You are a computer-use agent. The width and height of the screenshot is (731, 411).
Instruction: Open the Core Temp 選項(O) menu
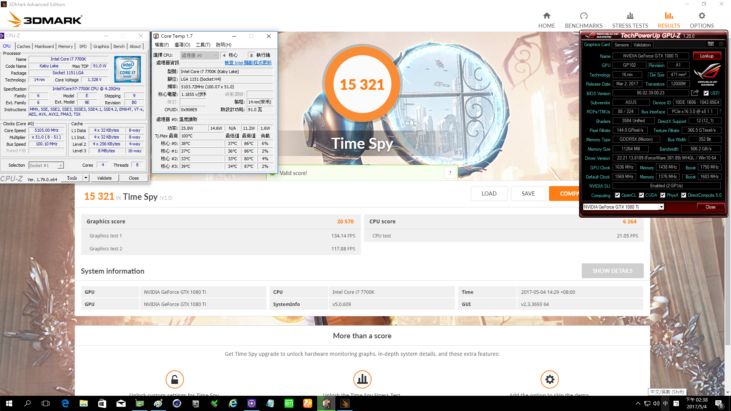[182, 45]
